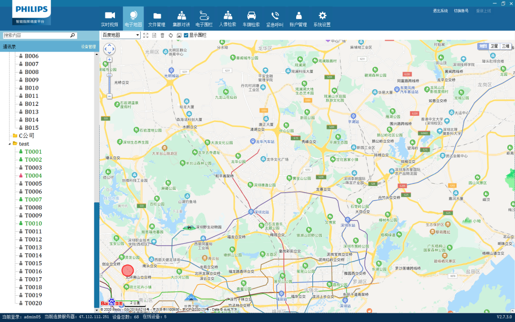Click the 切换账号 switch account link
This screenshot has height=322, width=515.
(461, 11)
